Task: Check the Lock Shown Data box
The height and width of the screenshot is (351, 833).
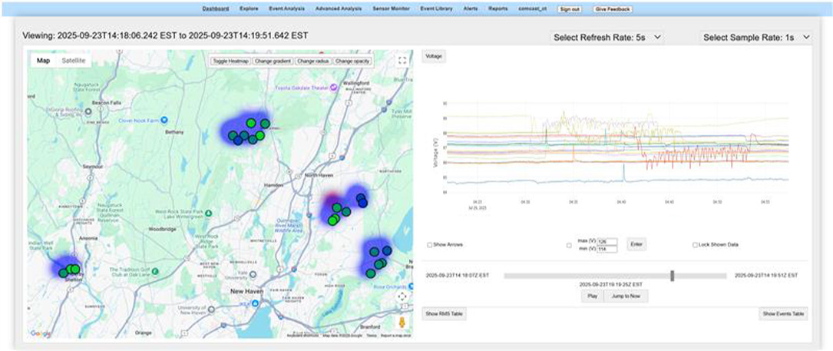Action: pos(695,245)
